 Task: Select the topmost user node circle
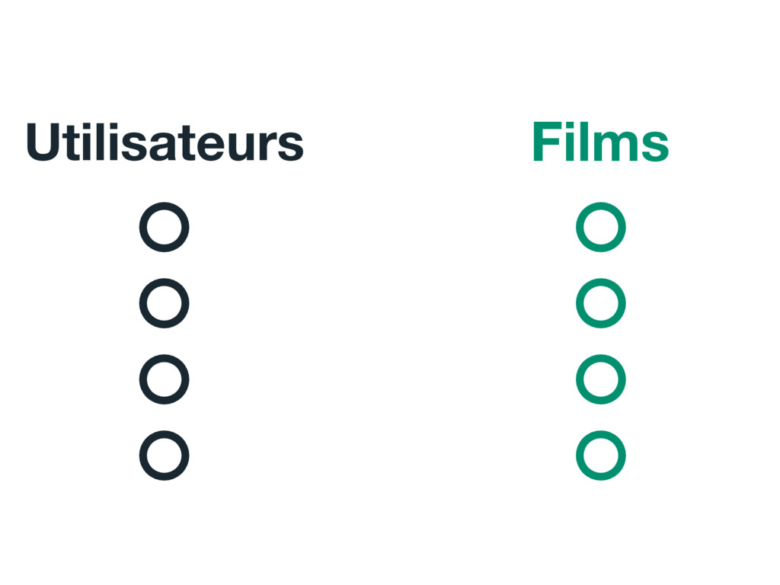[165, 227]
